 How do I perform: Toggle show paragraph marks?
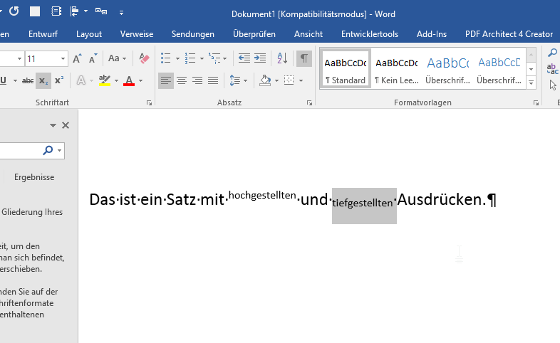pyautogui.click(x=304, y=58)
